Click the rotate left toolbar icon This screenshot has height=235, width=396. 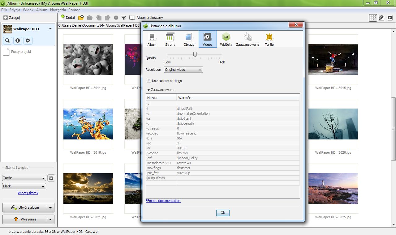(x=99, y=18)
